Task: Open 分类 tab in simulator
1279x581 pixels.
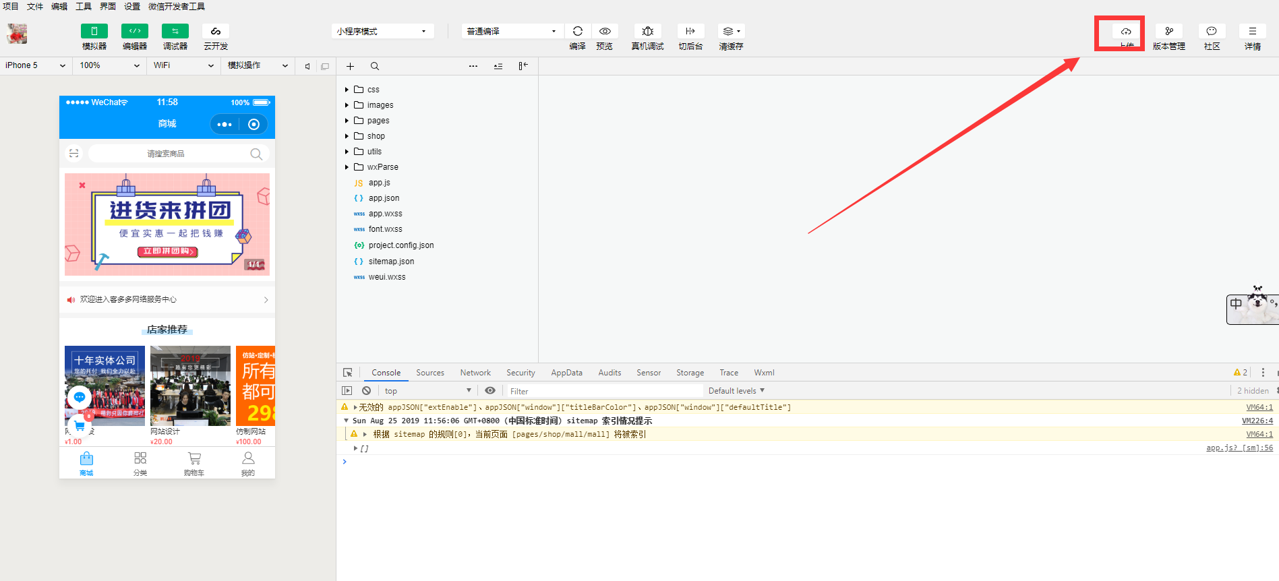Action: [140, 463]
